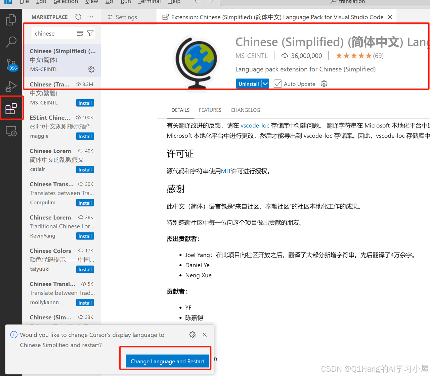
Task: Open Marketplace more actions ellipsis menu
Action: coord(90,17)
